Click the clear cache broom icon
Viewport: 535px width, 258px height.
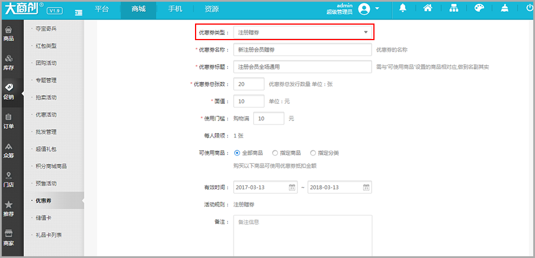tap(505, 9)
